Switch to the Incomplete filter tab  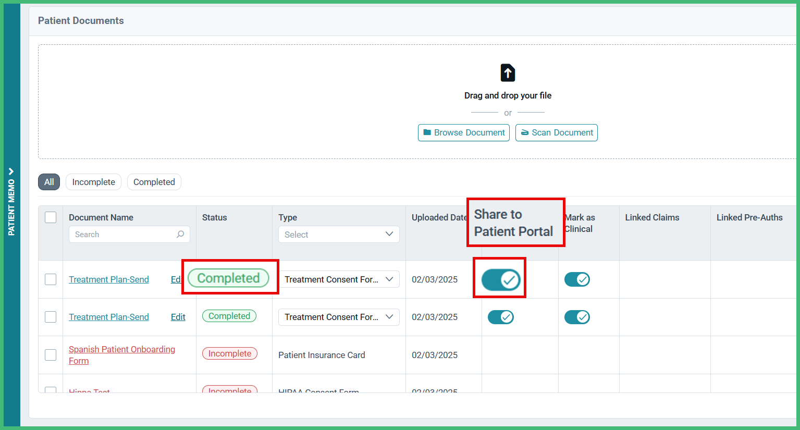(93, 182)
